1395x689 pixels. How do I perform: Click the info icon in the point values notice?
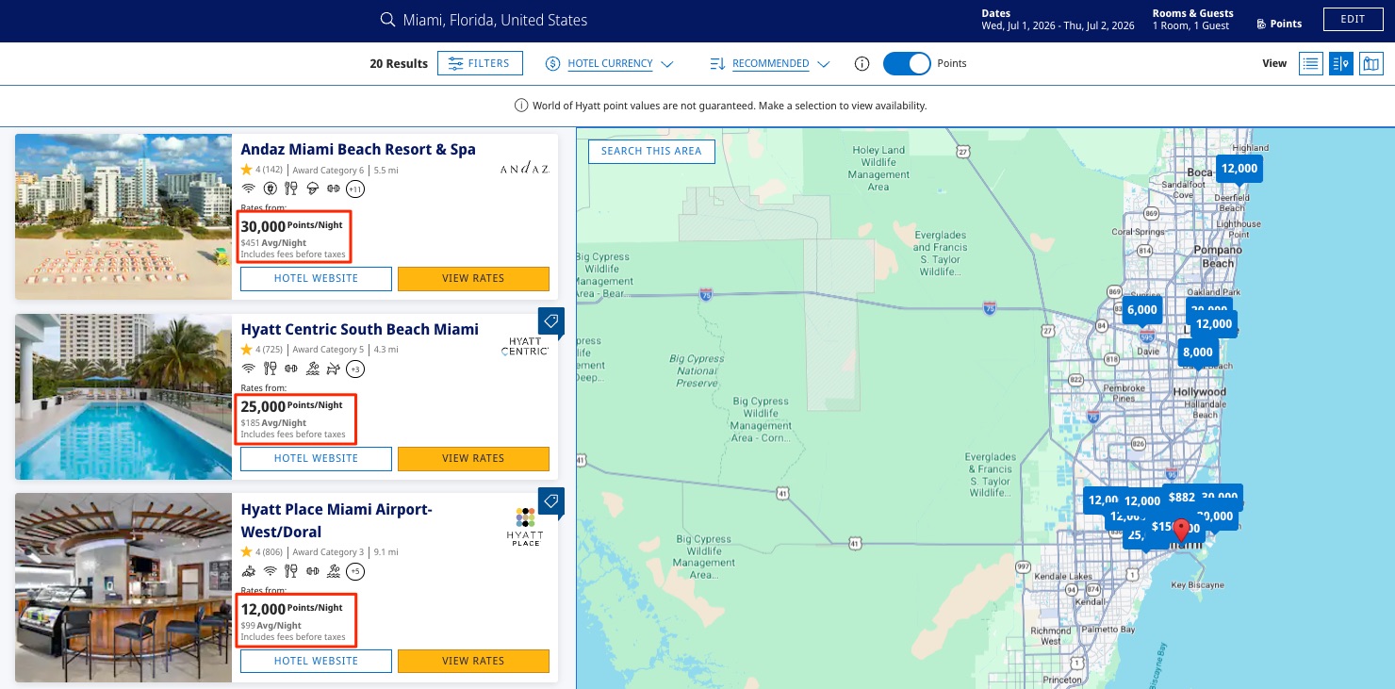click(520, 106)
